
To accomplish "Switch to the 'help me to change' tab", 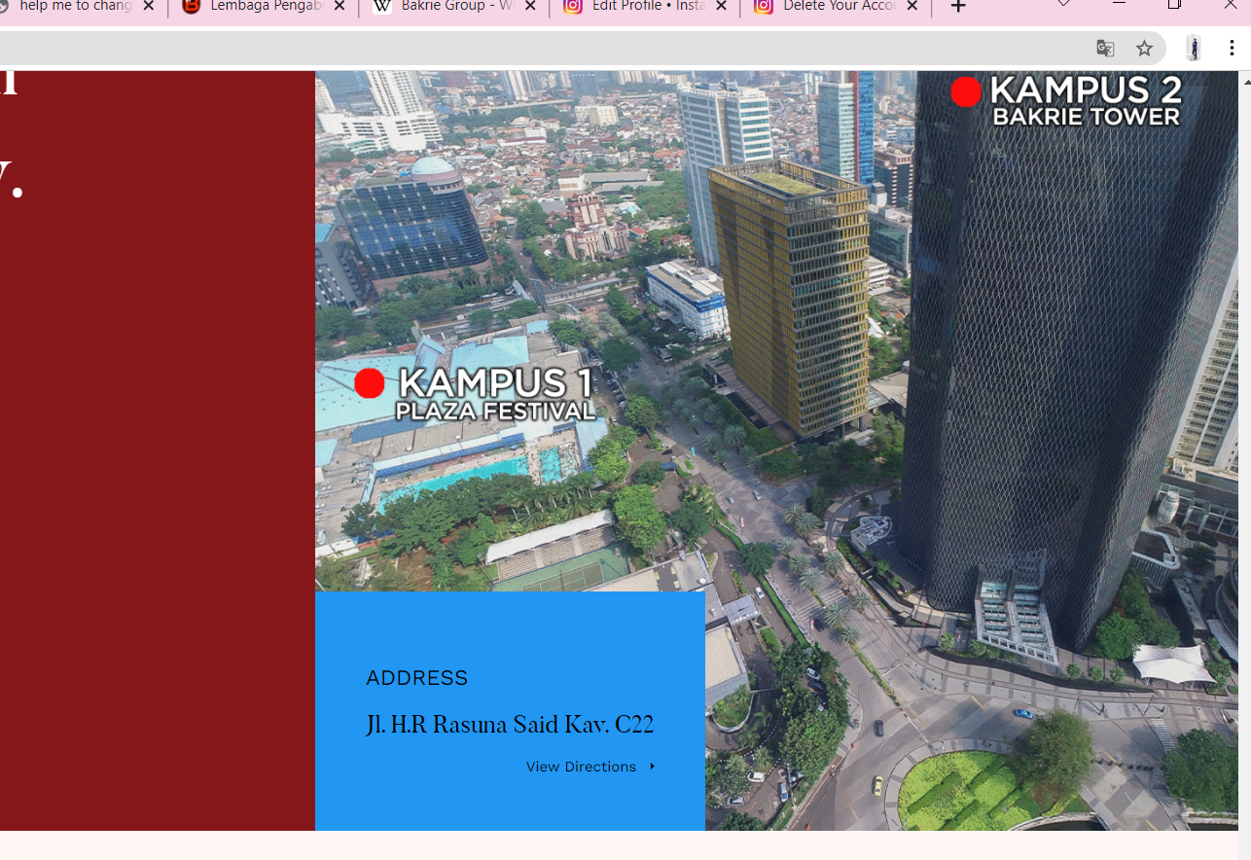I will tap(73, 7).
